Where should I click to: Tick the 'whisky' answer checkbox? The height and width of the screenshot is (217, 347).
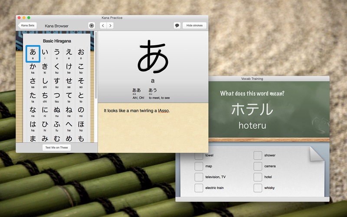(x=258, y=188)
